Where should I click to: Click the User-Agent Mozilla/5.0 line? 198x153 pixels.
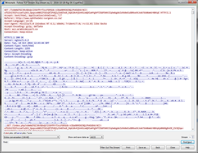[x=56, y=24]
